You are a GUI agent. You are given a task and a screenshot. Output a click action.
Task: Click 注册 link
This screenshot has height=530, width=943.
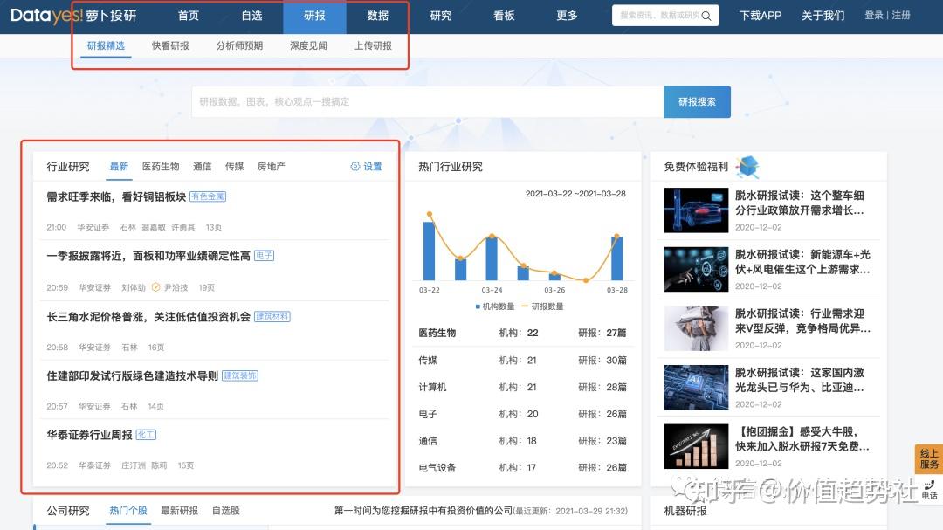(x=901, y=16)
